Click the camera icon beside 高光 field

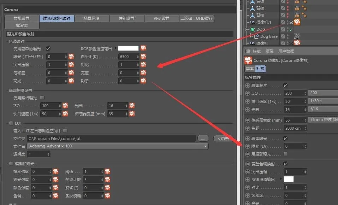tap(71, 81)
